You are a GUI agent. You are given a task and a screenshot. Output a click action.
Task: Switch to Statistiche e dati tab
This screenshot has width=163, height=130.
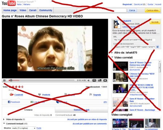[81, 110]
